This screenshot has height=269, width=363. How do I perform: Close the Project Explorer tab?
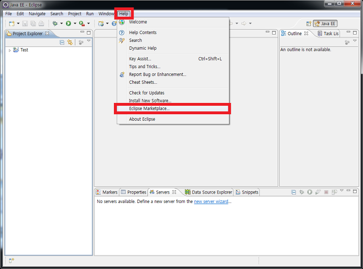pyautogui.click(x=47, y=34)
